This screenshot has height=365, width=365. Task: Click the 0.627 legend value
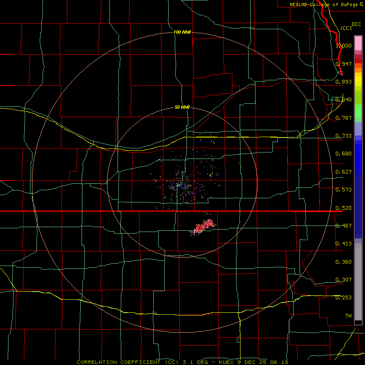[x=344, y=172]
